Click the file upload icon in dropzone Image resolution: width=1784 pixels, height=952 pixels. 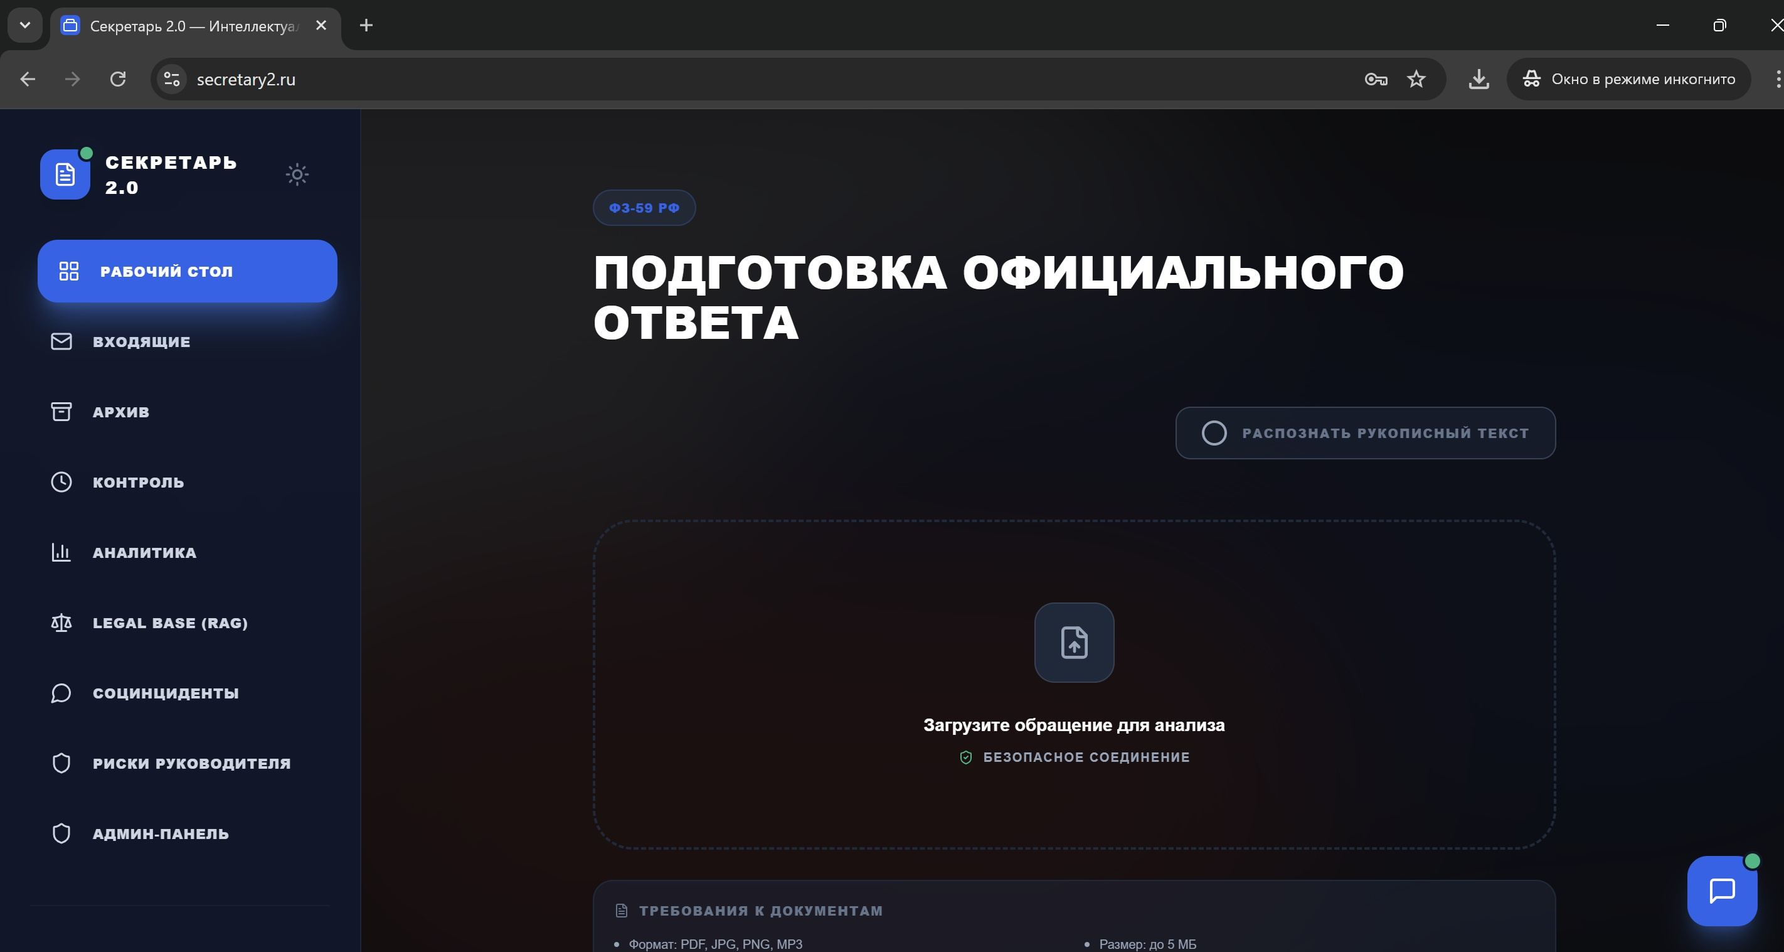pos(1073,642)
